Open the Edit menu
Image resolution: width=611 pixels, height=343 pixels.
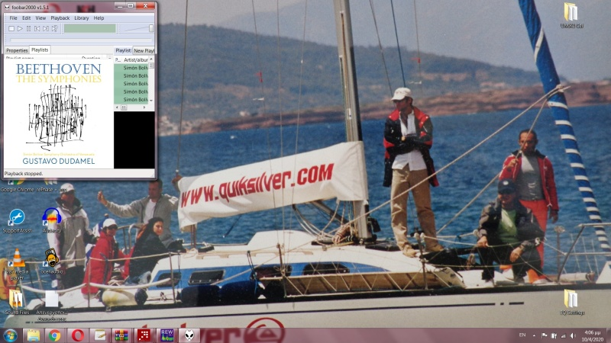[x=26, y=18]
